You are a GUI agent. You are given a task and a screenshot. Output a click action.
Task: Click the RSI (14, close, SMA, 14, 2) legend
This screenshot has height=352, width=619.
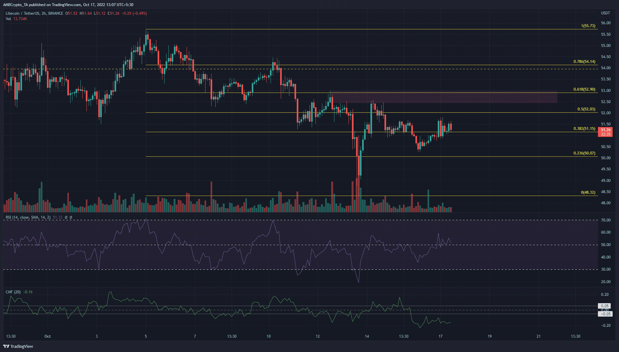28,217
